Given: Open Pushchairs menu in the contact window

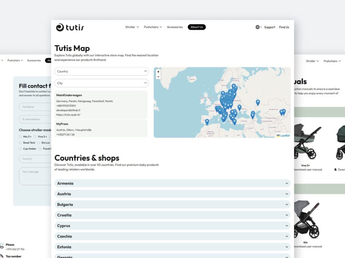Looking at the screenshot, I should (15, 60).
